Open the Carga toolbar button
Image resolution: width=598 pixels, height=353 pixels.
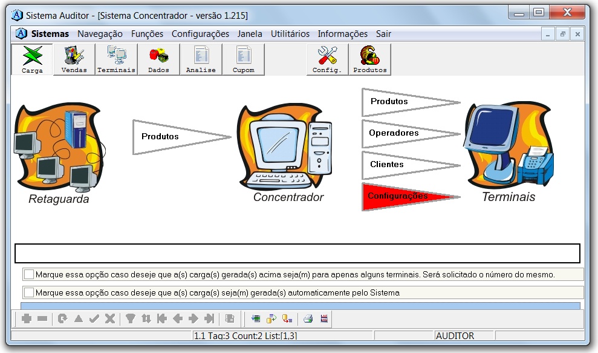point(32,59)
